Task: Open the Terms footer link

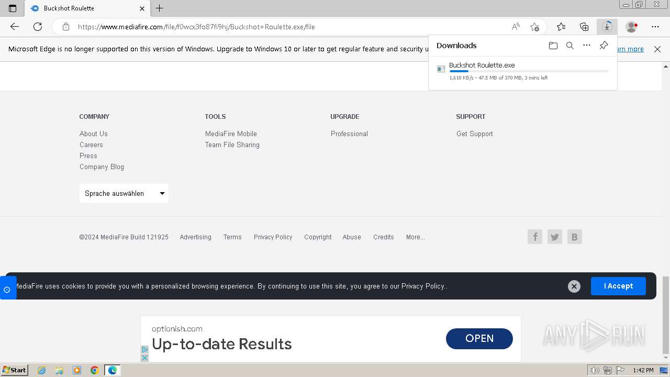Action: click(x=232, y=237)
